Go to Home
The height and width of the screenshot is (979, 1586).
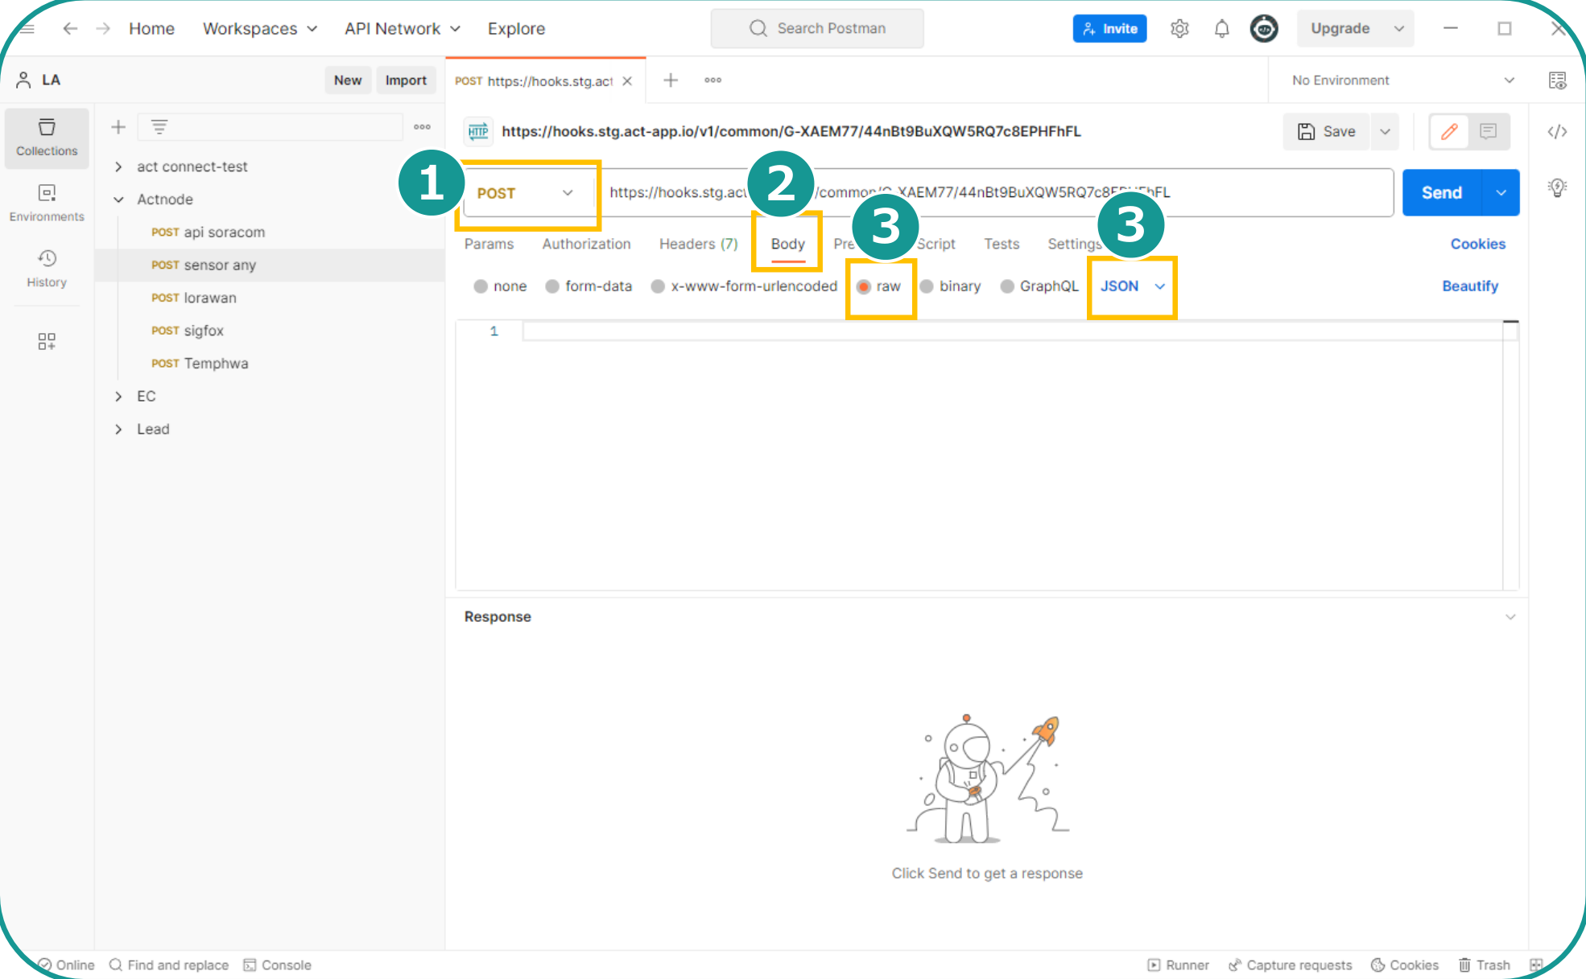[151, 28]
